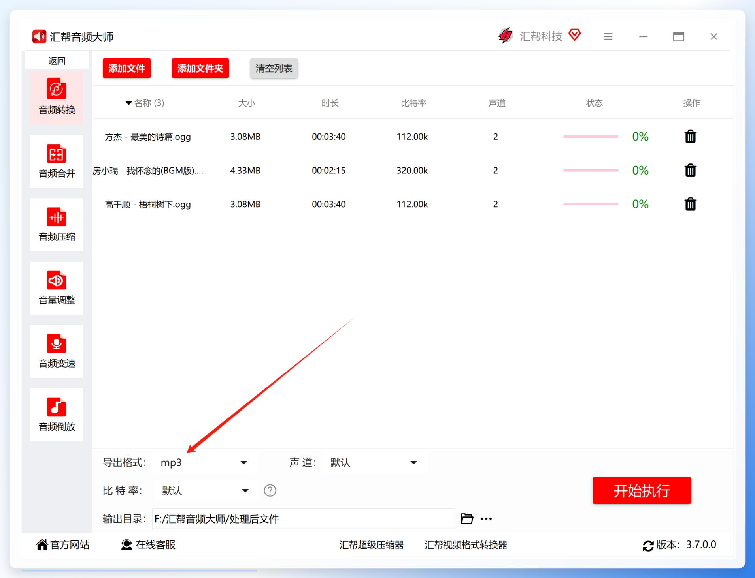Click the 汇帮科技 brand text
755x578 pixels.
(x=541, y=36)
